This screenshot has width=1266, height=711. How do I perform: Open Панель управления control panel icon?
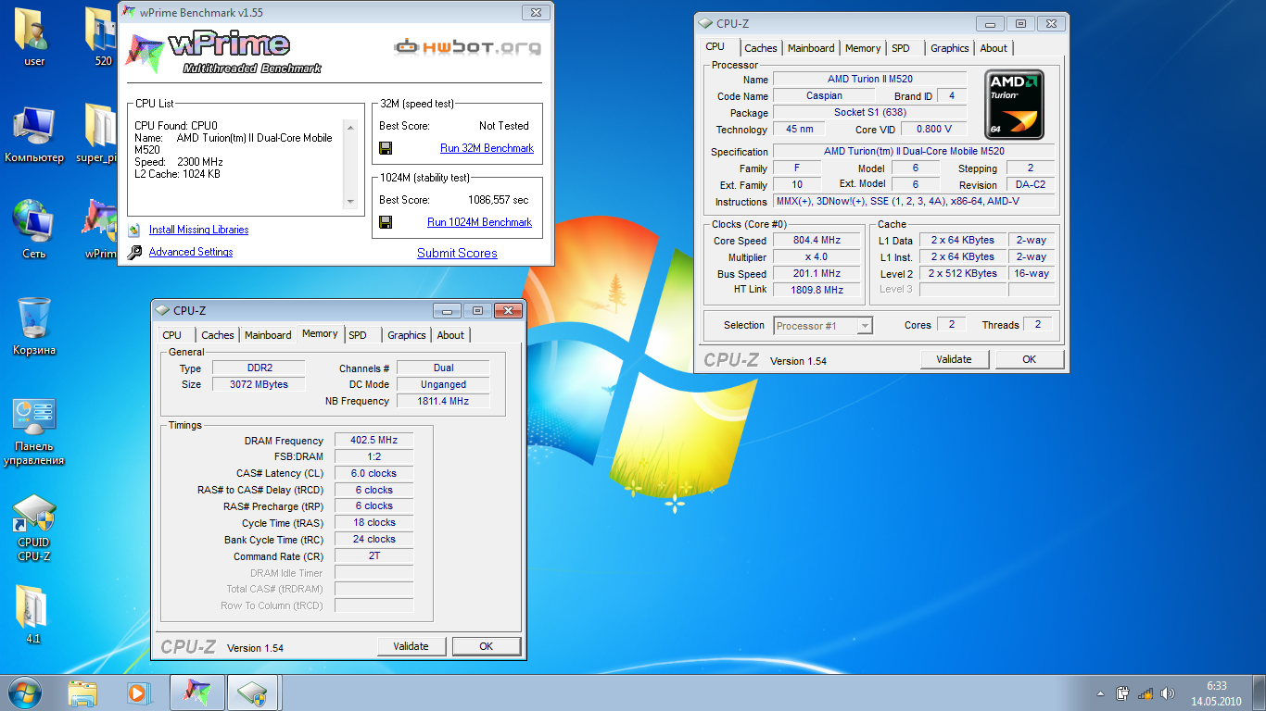pyautogui.click(x=34, y=431)
